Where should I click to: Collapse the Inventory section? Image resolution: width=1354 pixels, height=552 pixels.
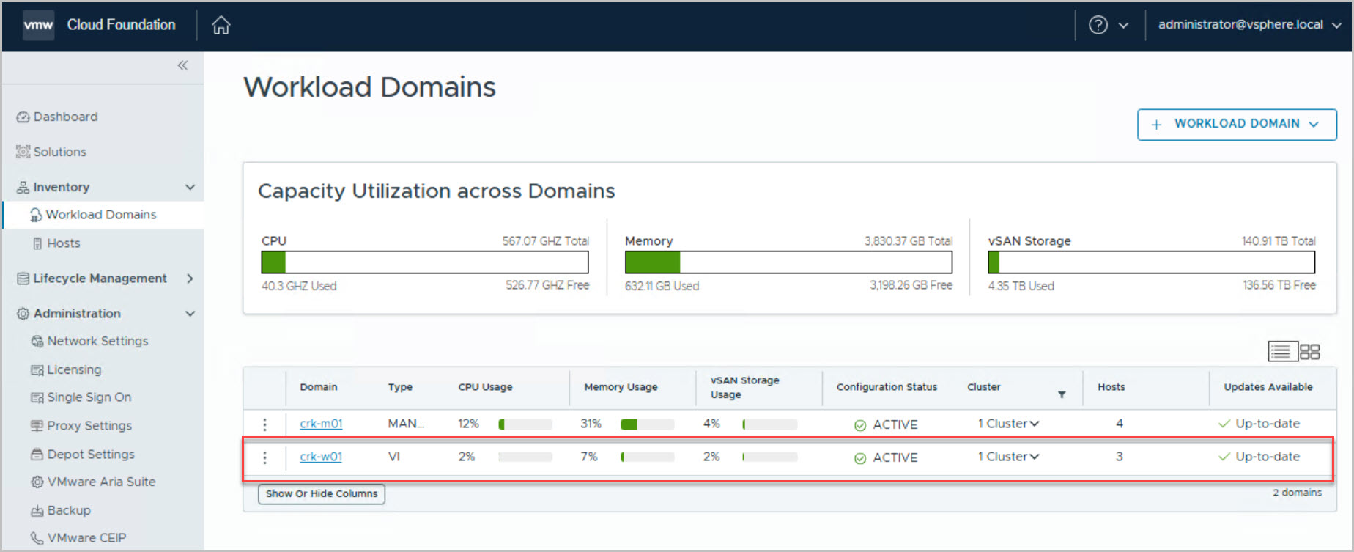(x=190, y=188)
